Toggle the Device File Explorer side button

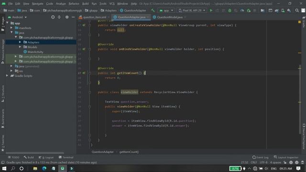pos(304,137)
